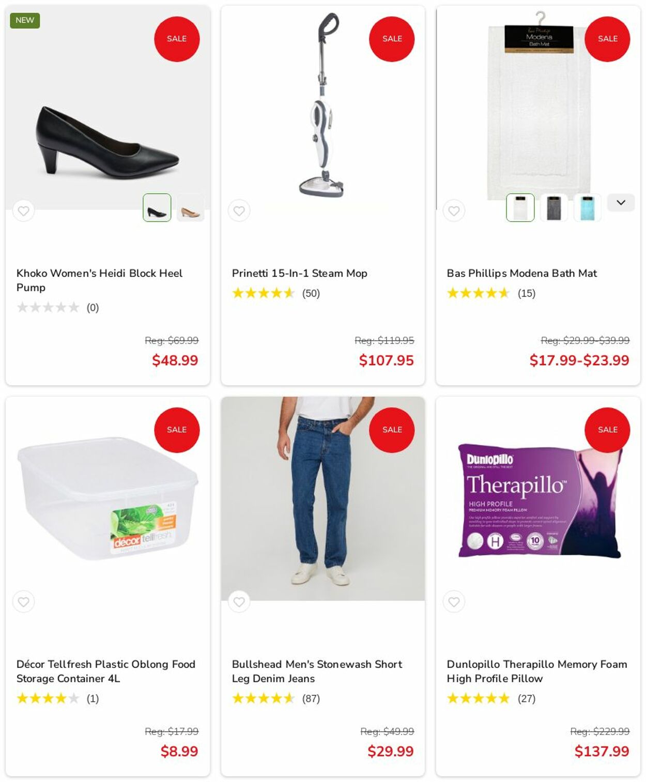Click NEW badge on Khoko pump
646x782 pixels.
25,20
